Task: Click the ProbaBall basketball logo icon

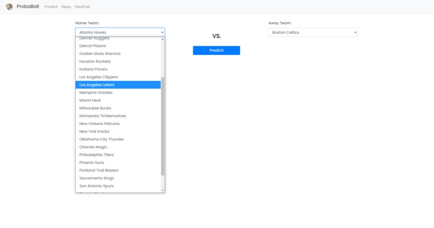Action: pyautogui.click(x=9, y=6)
